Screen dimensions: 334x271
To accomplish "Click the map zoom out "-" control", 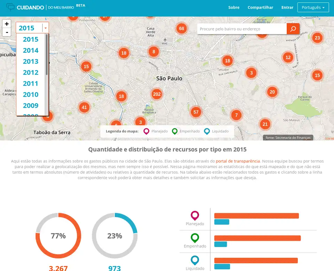I will pyautogui.click(x=7, y=32).
